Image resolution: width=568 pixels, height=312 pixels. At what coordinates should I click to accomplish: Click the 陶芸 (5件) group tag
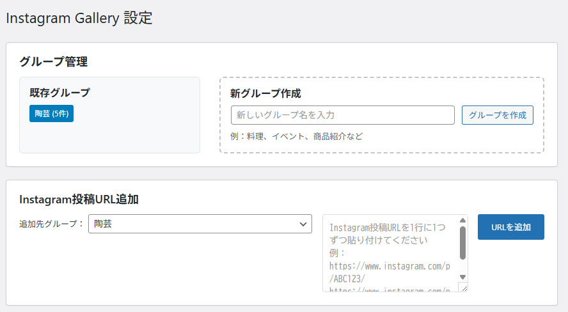click(51, 114)
